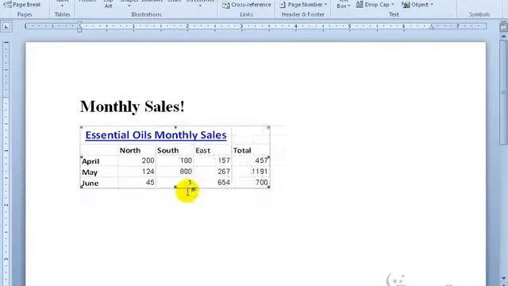Click the cell with value 45

click(150, 183)
